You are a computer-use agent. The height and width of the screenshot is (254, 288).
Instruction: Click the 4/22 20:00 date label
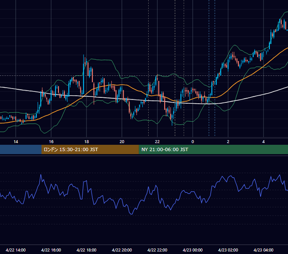coord(122,250)
